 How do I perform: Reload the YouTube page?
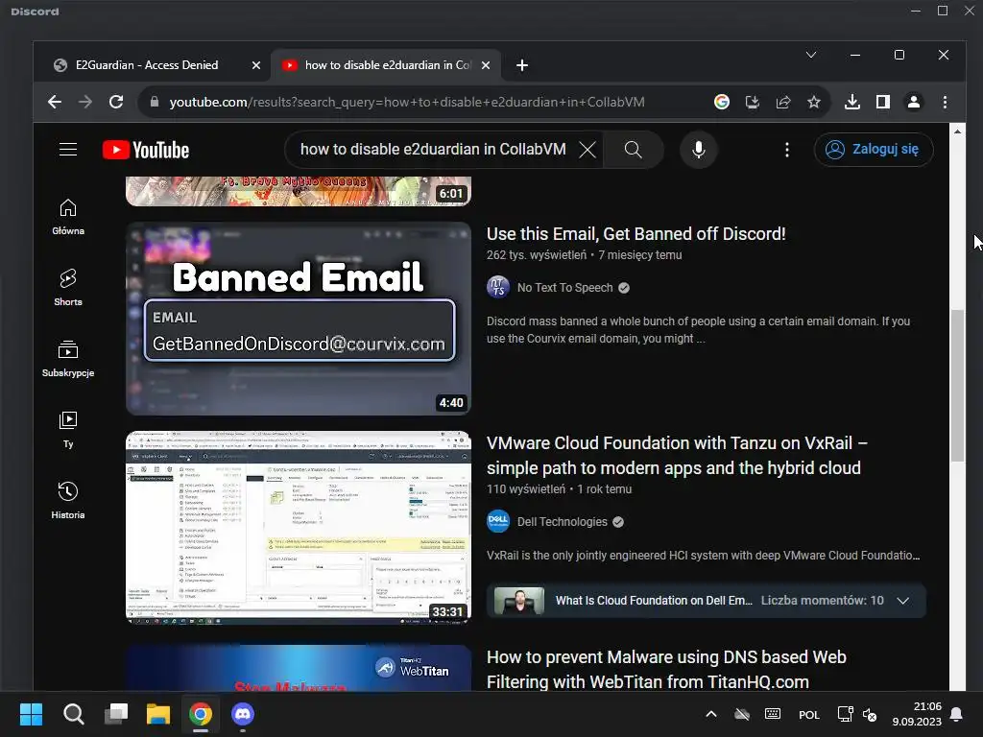(116, 102)
